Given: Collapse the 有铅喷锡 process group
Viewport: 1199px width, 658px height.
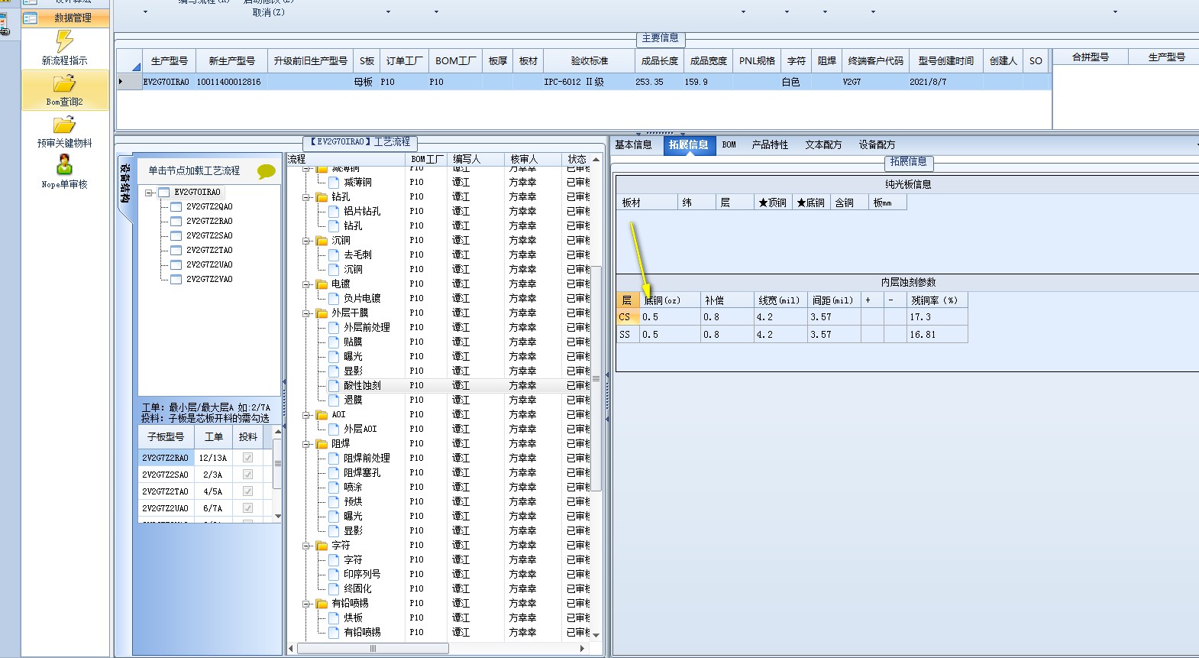Looking at the screenshot, I should [x=307, y=604].
